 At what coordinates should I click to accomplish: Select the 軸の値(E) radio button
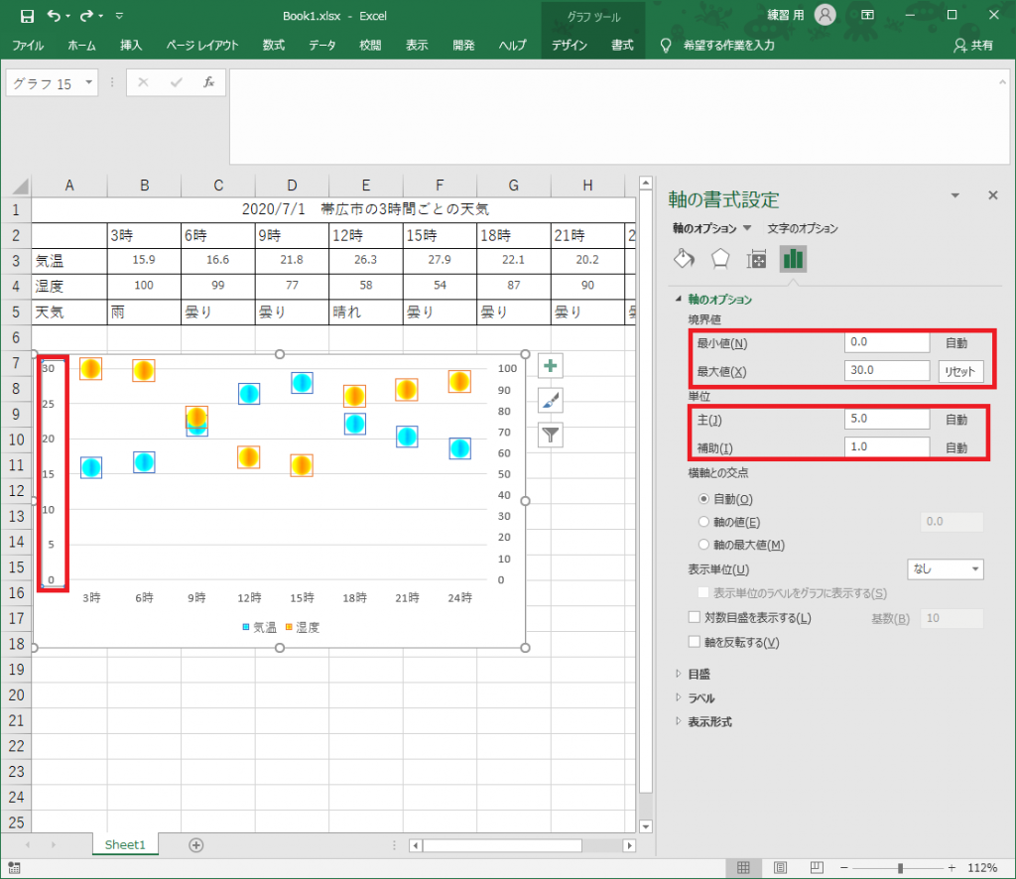click(x=703, y=522)
